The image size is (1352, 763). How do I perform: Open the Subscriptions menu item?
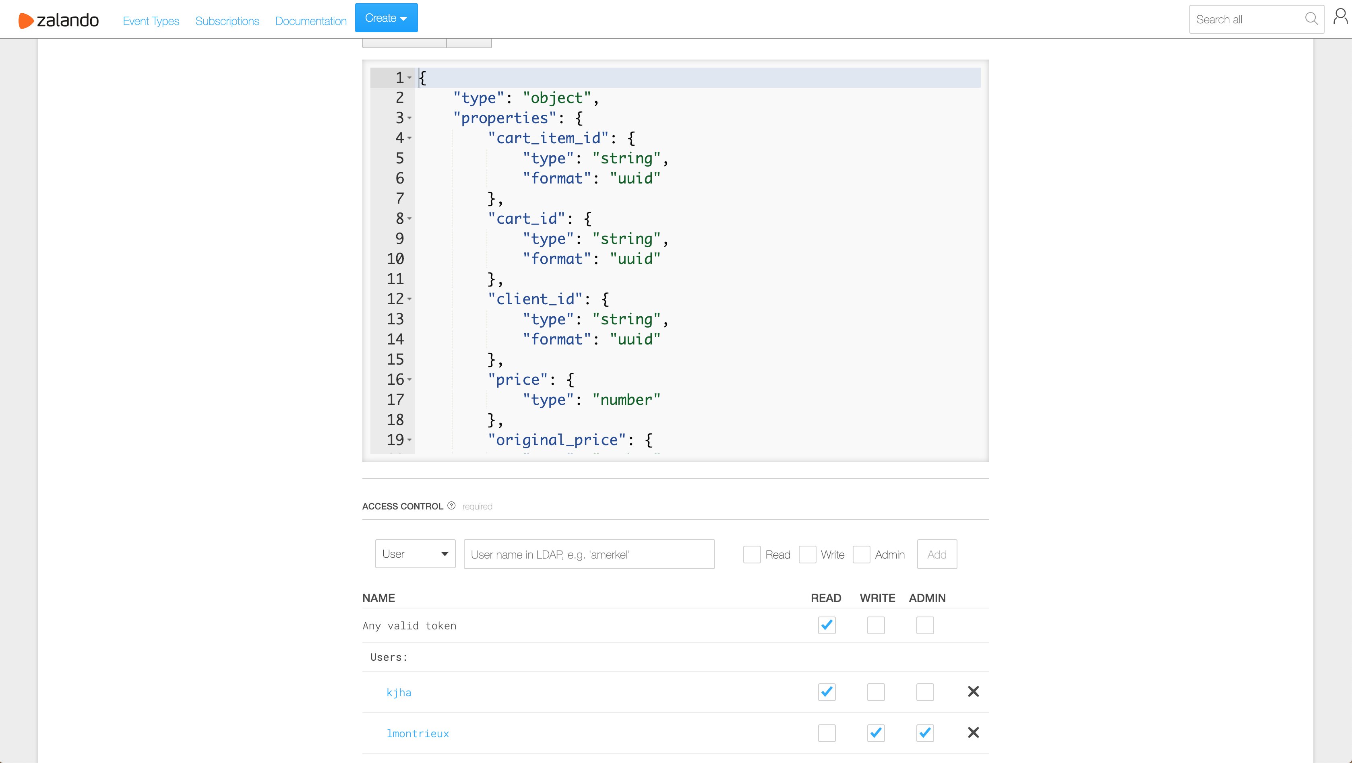tap(227, 21)
